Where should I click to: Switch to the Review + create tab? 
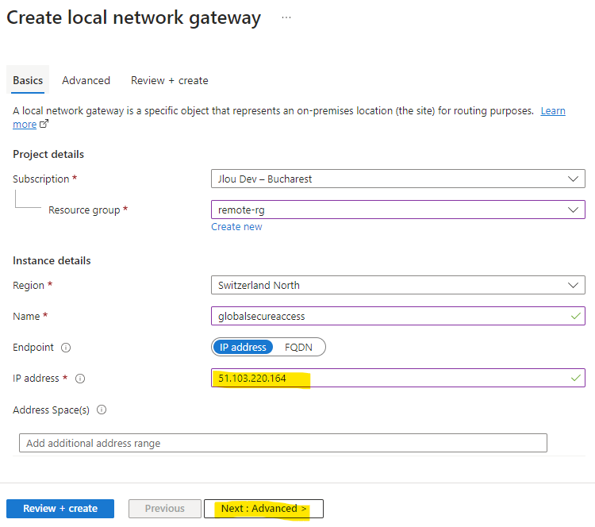pos(170,80)
